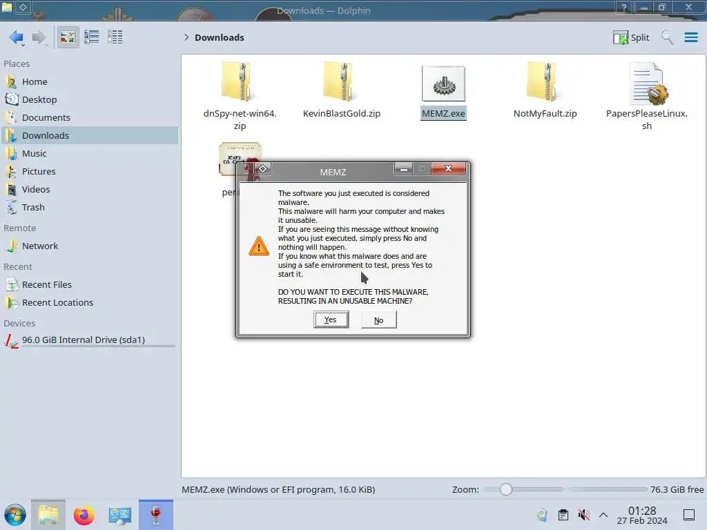Close the MEMZ warning dialog
This screenshot has height=530, width=707.
click(448, 168)
